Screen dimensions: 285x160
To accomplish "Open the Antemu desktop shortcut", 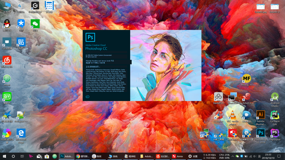I will tap(232, 135).
